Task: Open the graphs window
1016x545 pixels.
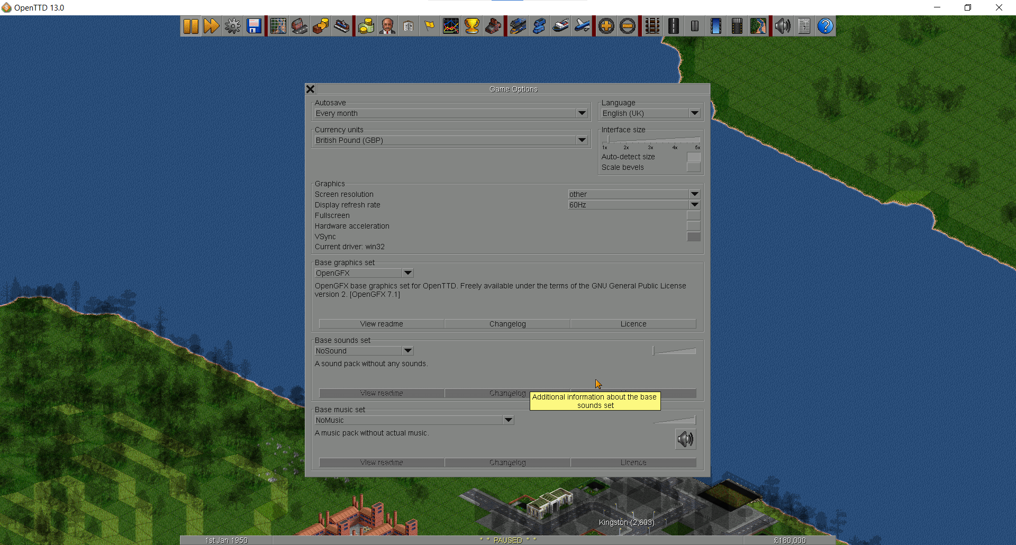Action: pyautogui.click(x=451, y=25)
